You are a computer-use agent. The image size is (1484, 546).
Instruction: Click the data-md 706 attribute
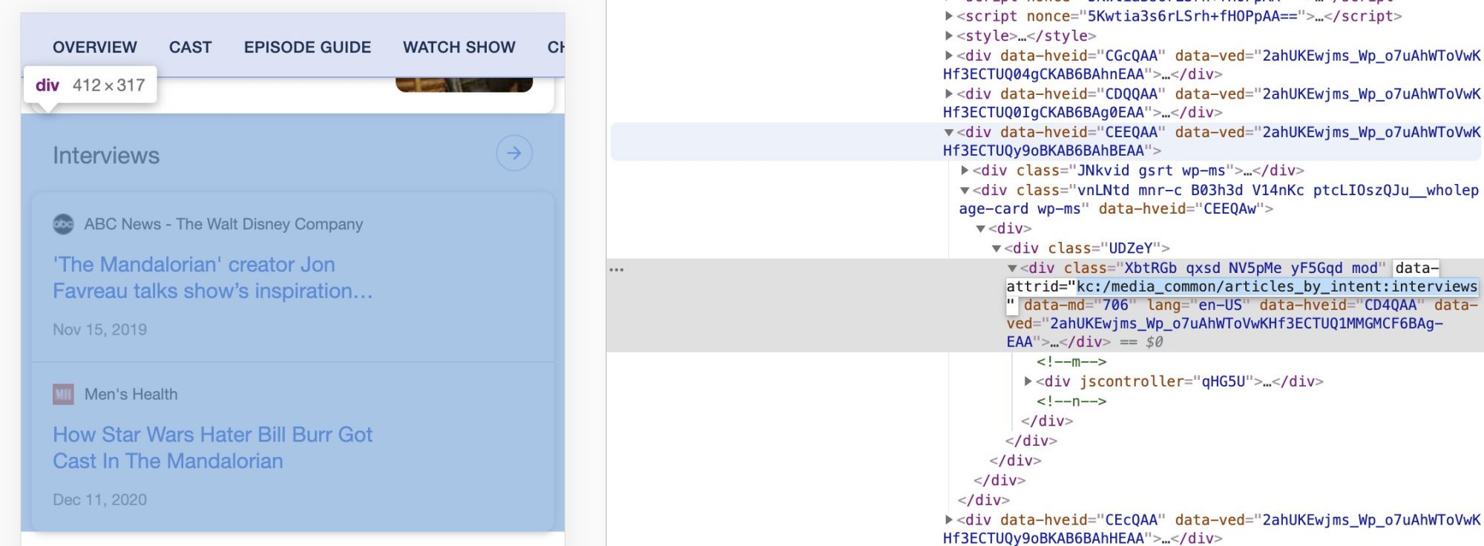coord(1080,305)
